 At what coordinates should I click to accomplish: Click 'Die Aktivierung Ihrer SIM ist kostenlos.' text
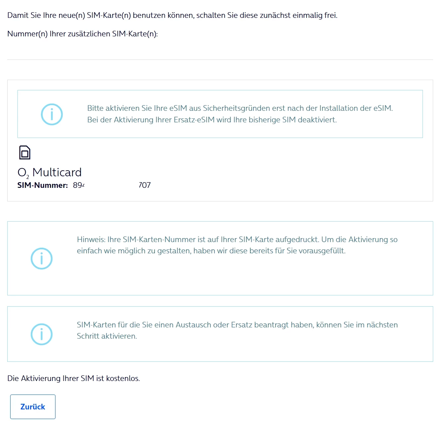[x=74, y=378]
